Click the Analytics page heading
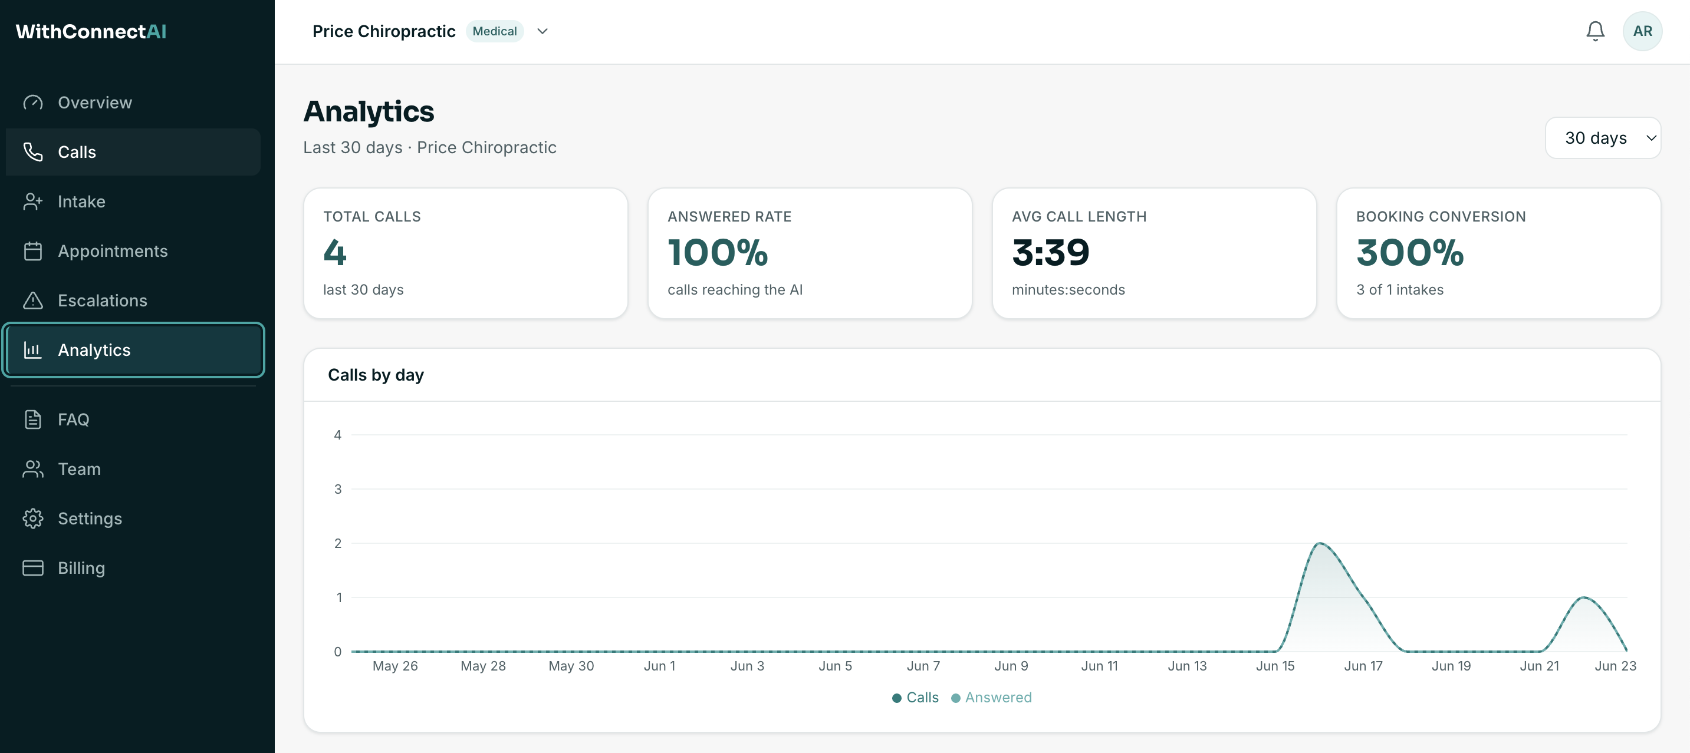Screen dimensions: 1690x753 tap(369, 111)
